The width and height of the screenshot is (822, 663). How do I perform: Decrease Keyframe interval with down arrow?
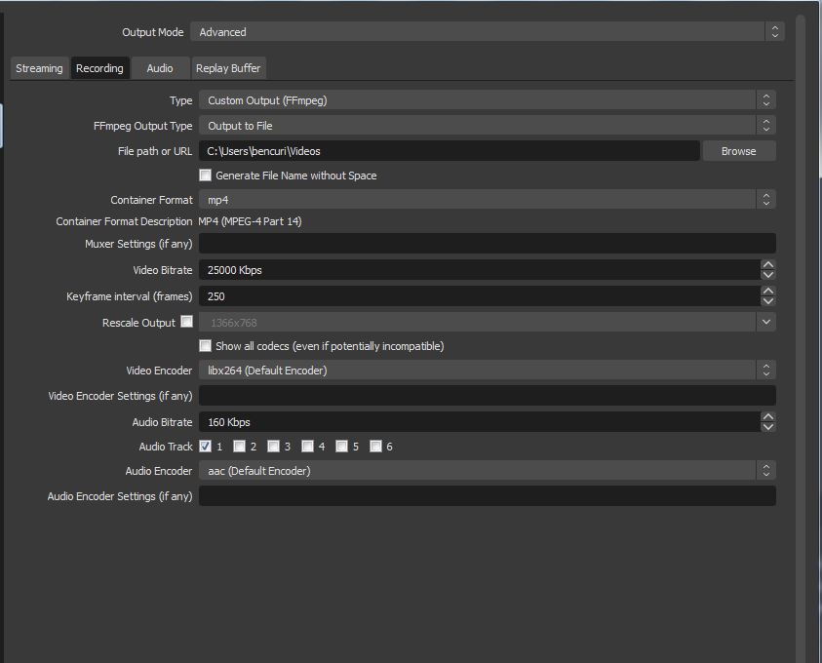click(x=768, y=301)
